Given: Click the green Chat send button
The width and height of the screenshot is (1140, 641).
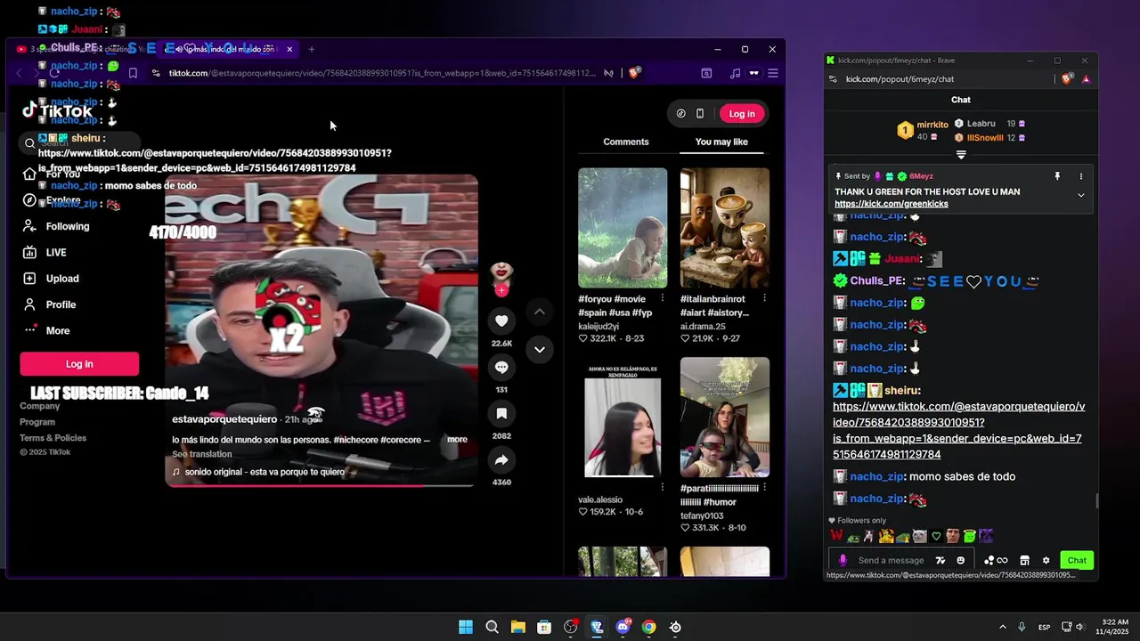Looking at the screenshot, I should 1077,560.
